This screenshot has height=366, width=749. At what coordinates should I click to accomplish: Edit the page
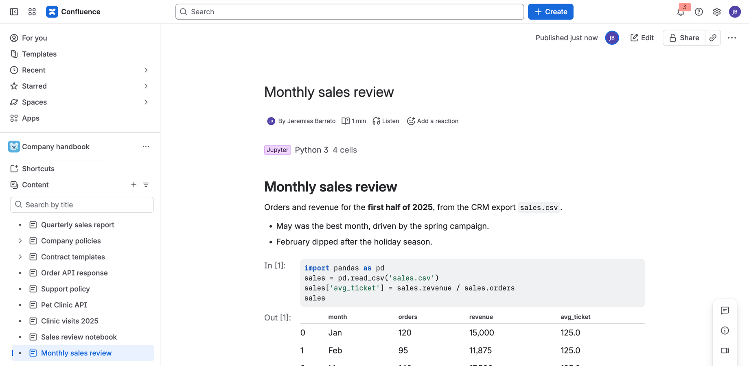coord(642,38)
